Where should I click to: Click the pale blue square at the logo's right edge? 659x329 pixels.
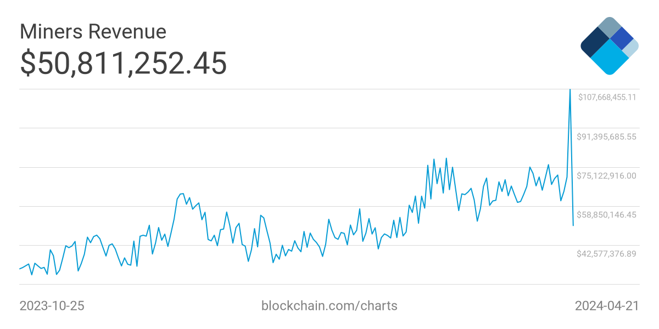(632, 48)
